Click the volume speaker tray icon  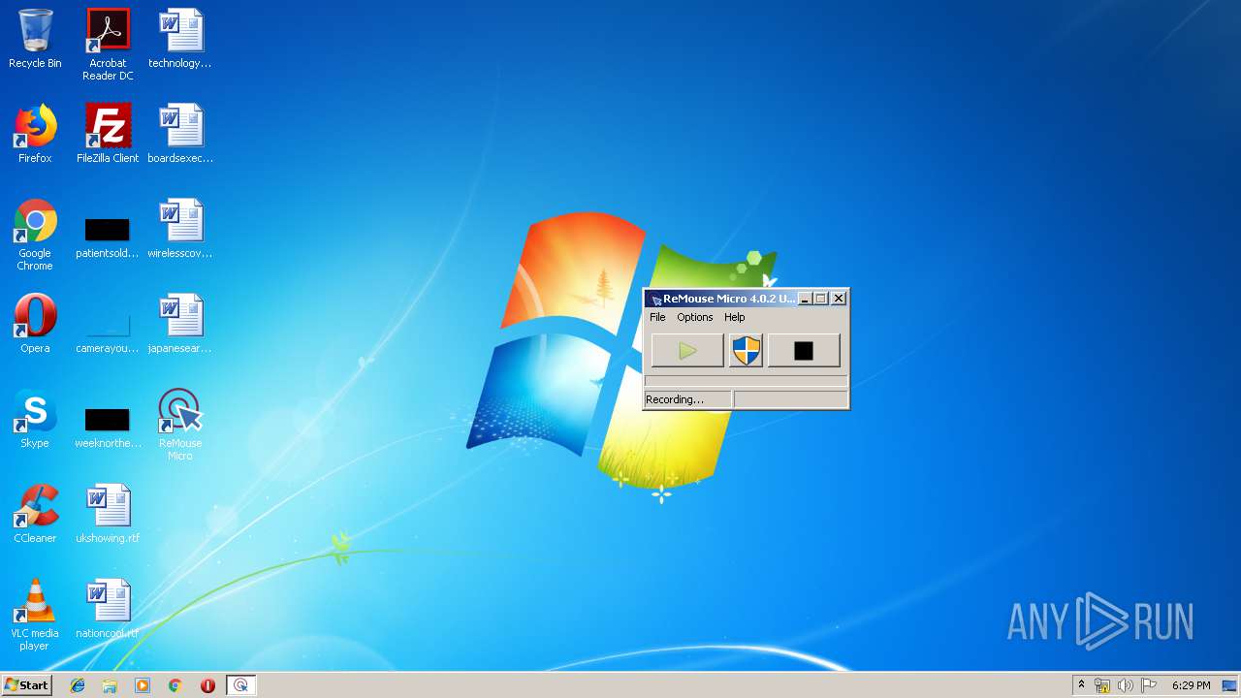tap(1126, 685)
